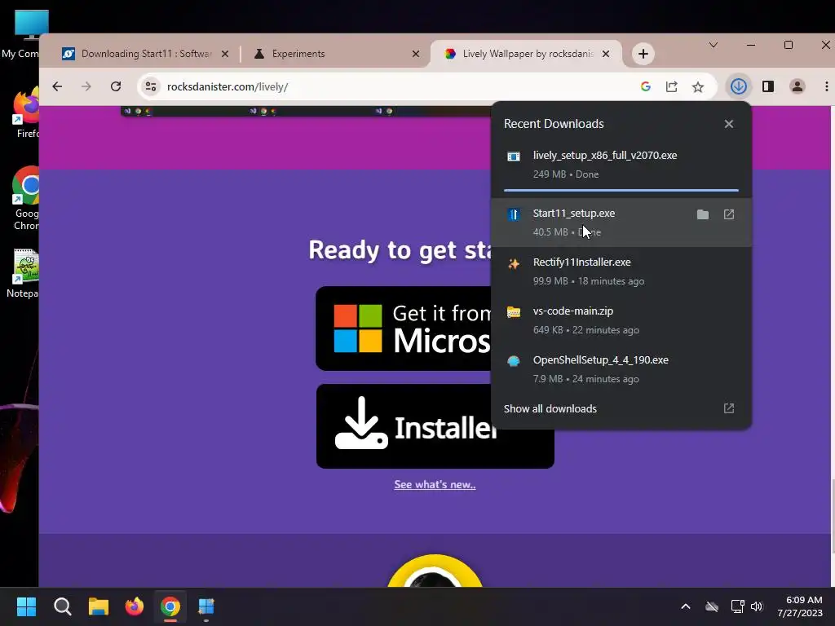Close the Experiments tab
This screenshot has height=626, width=835.
tap(415, 54)
